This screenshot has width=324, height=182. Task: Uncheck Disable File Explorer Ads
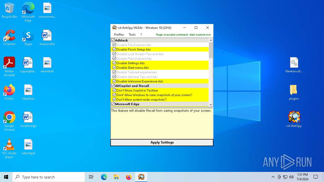[x=114, y=45]
